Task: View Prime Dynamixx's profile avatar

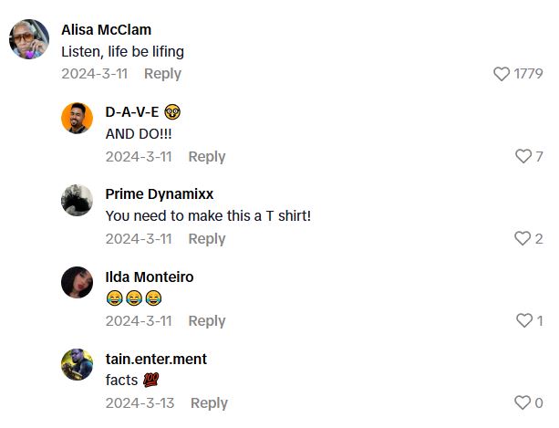Action: coord(77,200)
